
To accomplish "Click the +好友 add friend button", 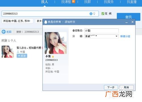I will [22, 56].
